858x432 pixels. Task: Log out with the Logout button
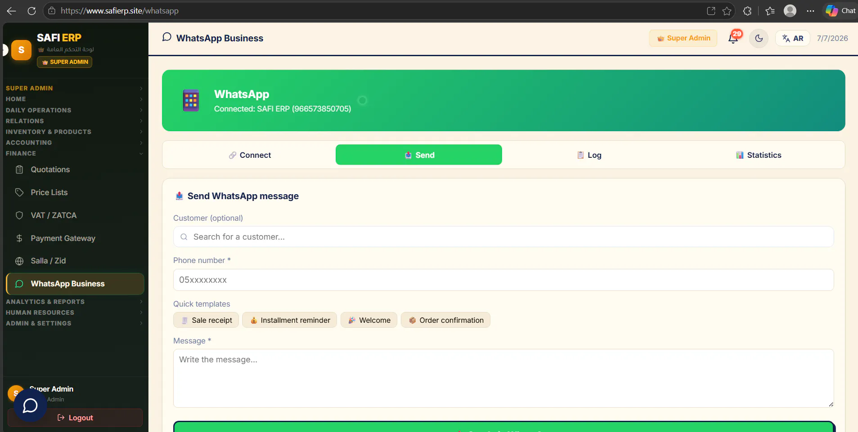75,418
